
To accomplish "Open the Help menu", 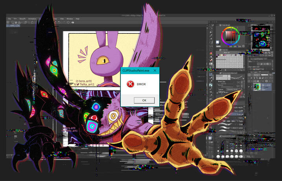I will (78, 19).
